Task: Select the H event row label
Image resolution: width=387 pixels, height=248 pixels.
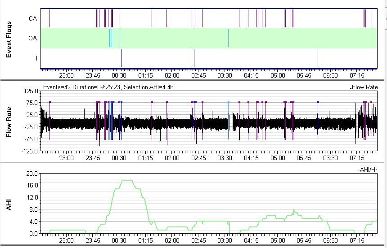Action: [35, 58]
